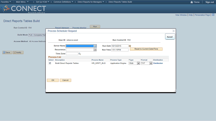Viewport: 216px width, 121px height.
Task: Click the Run button
Action: (x=95, y=27)
